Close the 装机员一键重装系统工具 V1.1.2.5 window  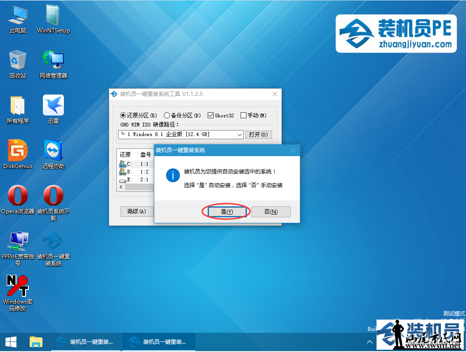pos(275,94)
